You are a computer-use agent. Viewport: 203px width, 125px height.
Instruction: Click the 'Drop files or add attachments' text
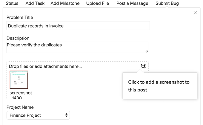[45, 66]
